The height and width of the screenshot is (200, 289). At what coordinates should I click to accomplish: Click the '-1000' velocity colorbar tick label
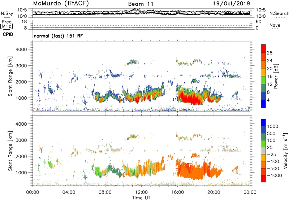pos(275,175)
